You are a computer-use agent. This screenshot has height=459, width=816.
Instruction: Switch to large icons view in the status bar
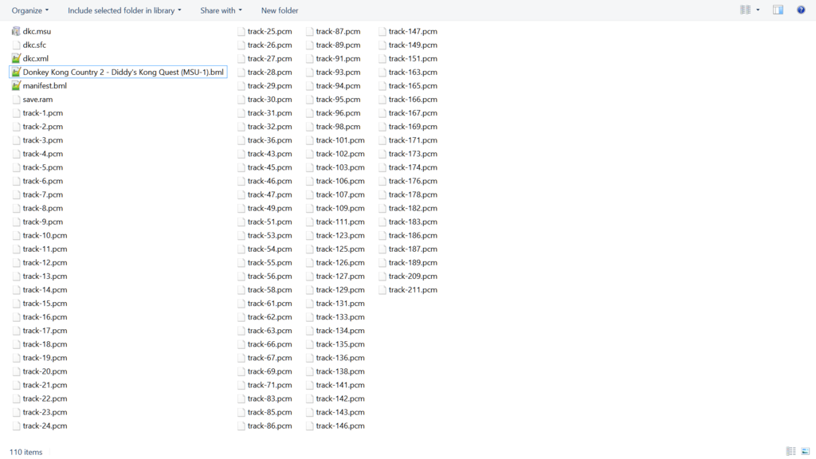coord(806,451)
